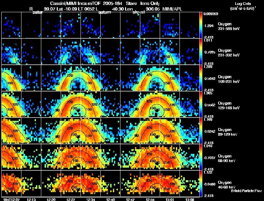Click the 'LT 0652' header value
The image size is (264, 201).
click(86, 9)
